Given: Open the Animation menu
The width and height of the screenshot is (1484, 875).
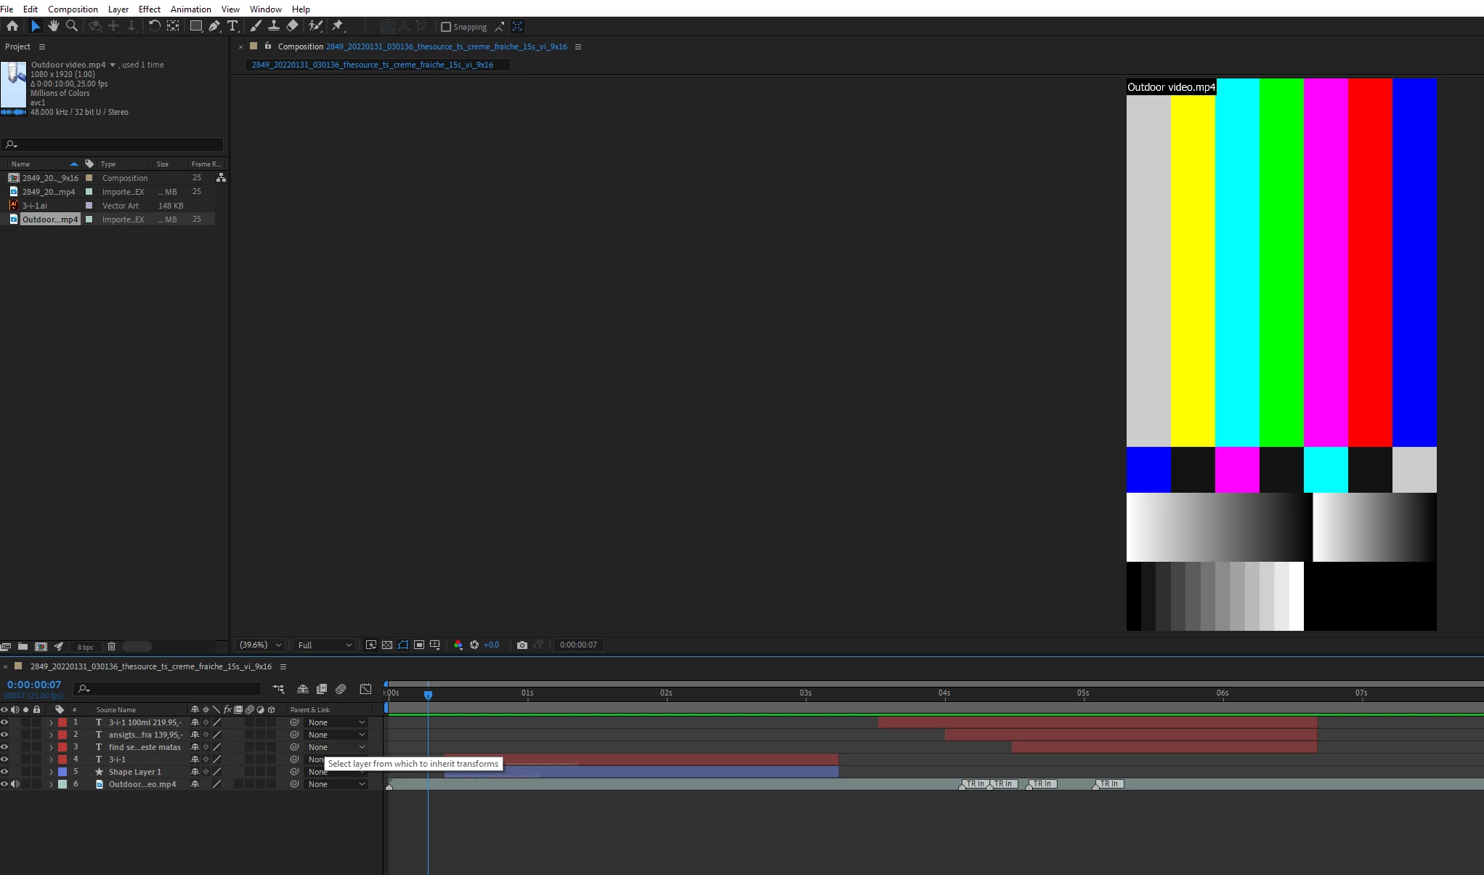Looking at the screenshot, I should [x=190, y=9].
